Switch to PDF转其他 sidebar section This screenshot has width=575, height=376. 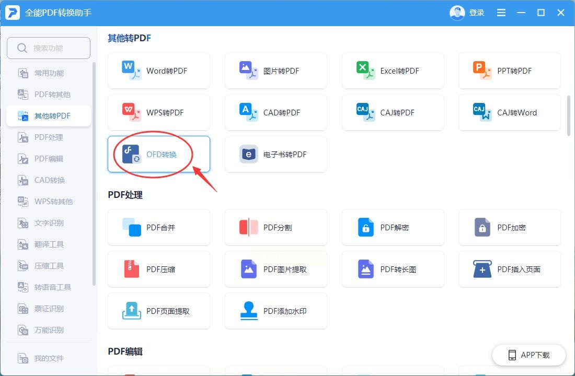click(x=49, y=95)
